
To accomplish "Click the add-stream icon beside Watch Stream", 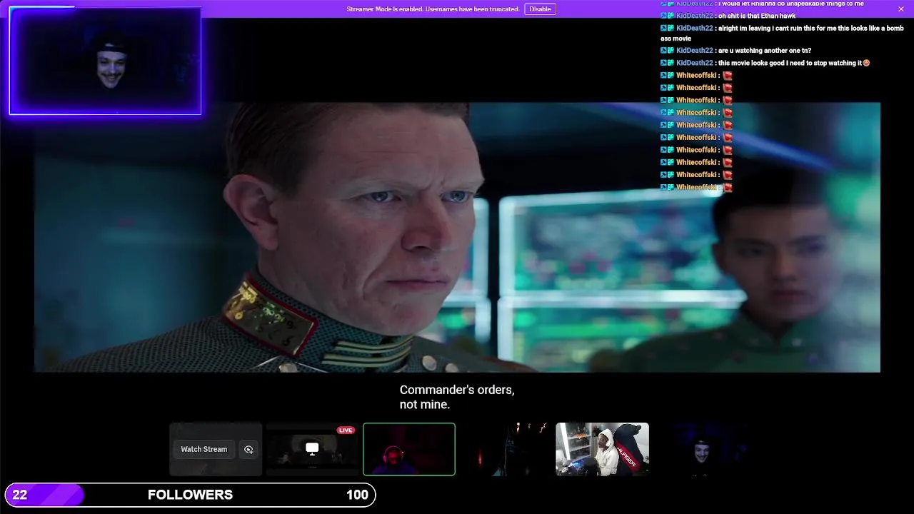I will click(x=248, y=449).
